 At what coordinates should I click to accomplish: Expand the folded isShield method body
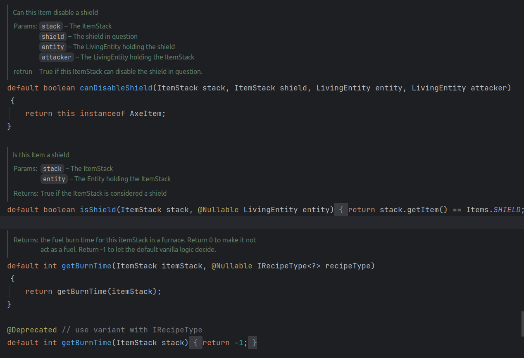tap(341, 210)
